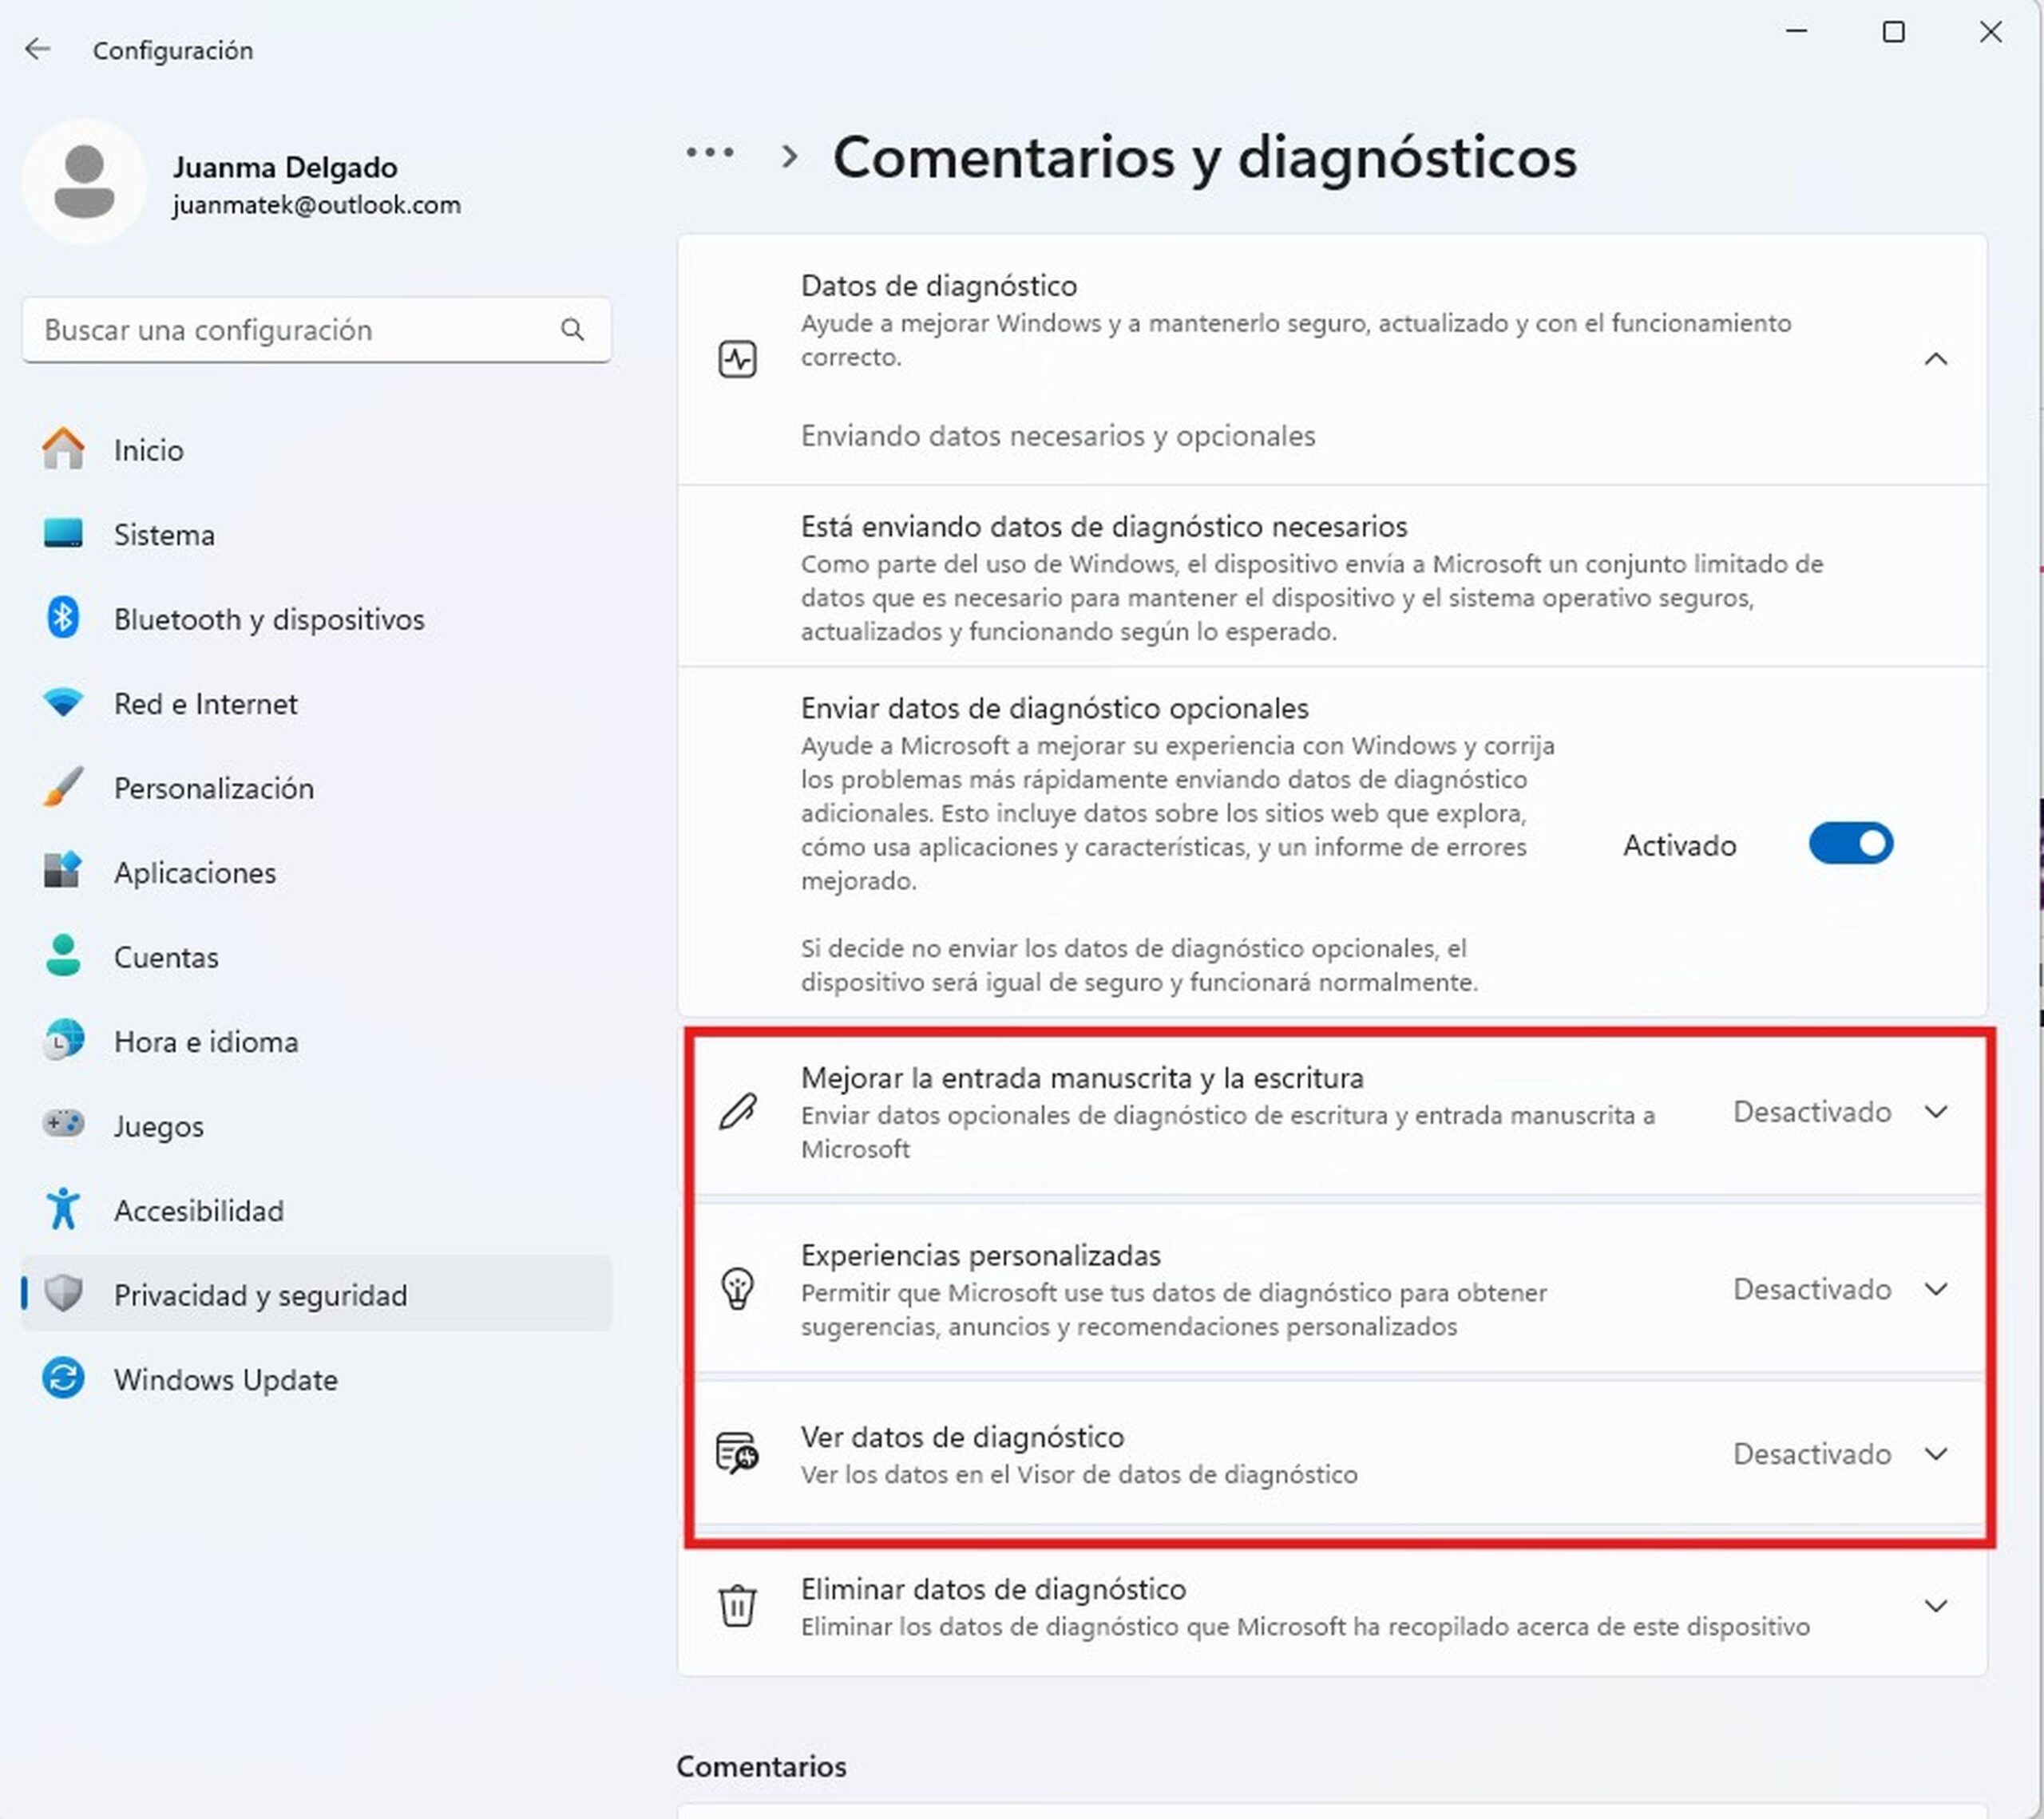
Task: Click the Ver datos de diagnóstico icon
Action: click(x=738, y=1453)
